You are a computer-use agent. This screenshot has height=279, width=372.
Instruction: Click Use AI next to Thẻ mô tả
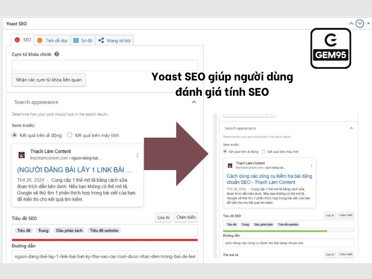click(x=330, y=254)
